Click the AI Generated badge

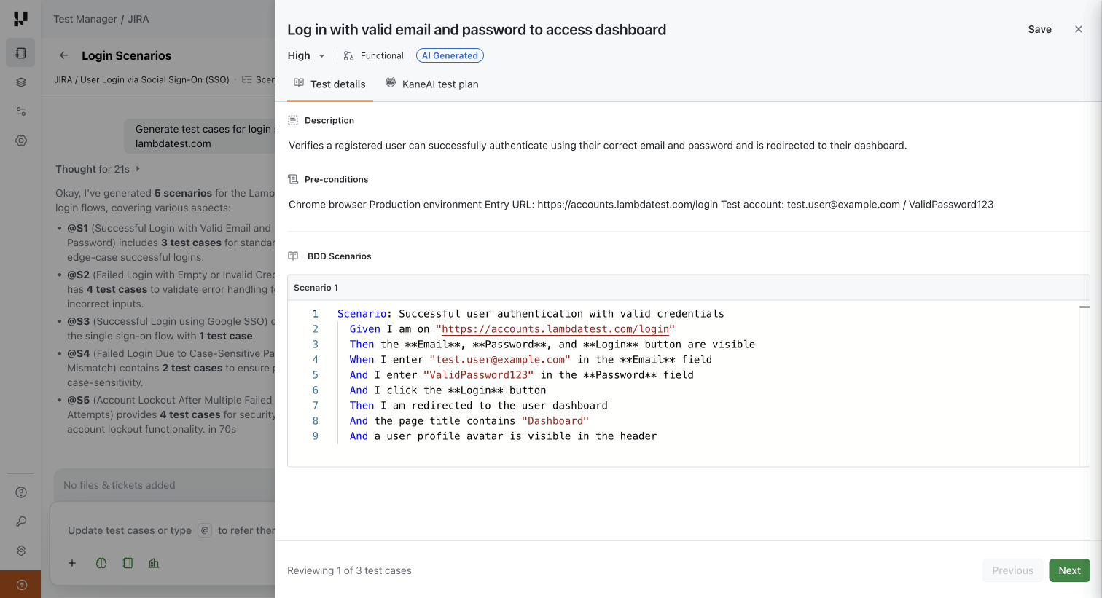coord(450,55)
